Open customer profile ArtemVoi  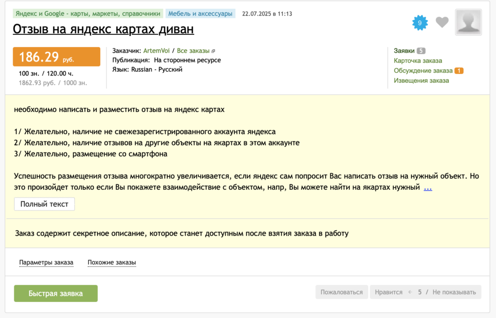point(156,51)
